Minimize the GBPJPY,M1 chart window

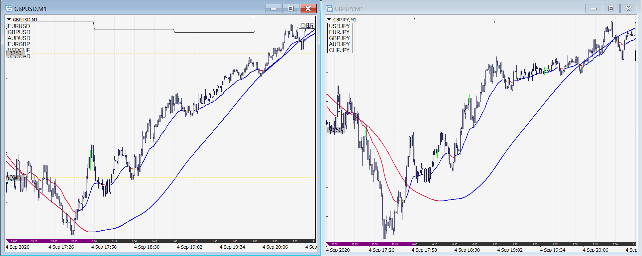coord(594,9)
